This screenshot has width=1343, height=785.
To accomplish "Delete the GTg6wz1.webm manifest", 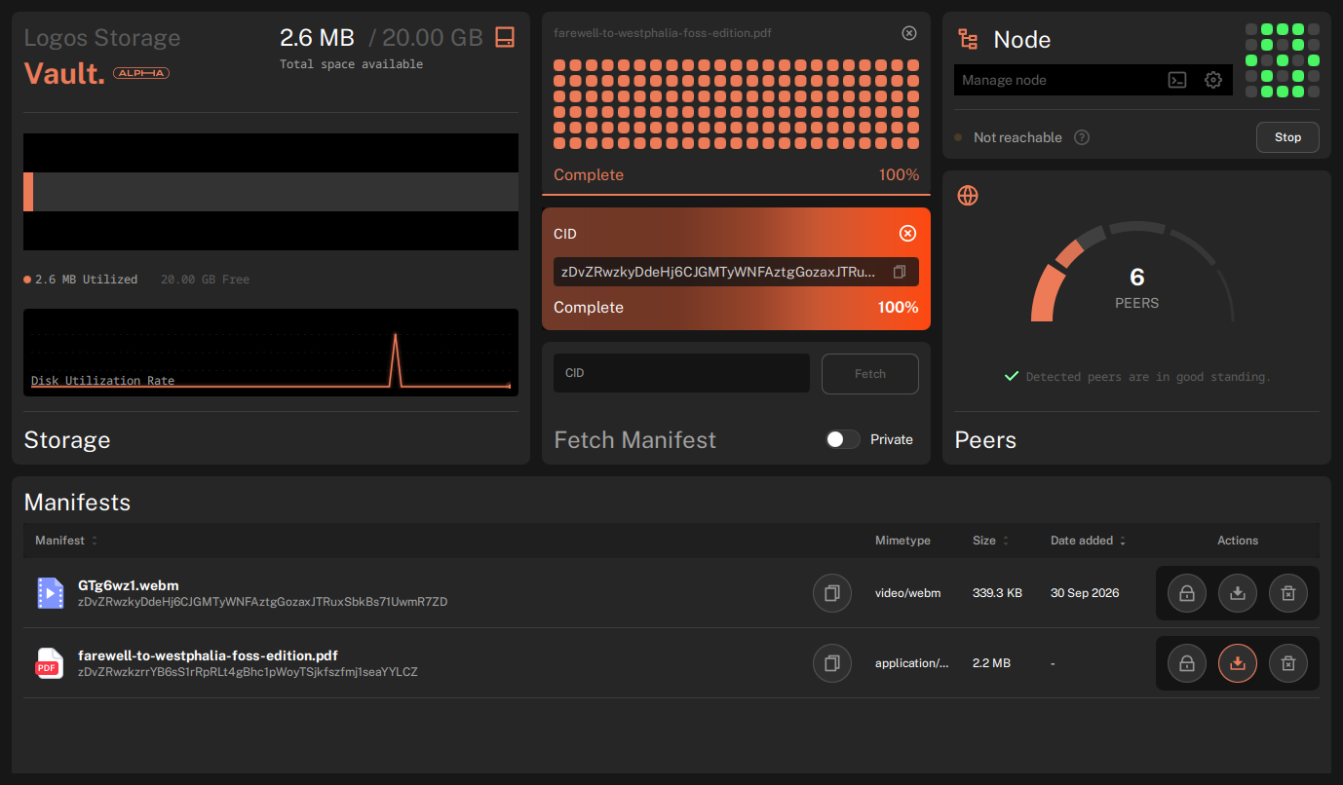I will (x=1288, y=593).
